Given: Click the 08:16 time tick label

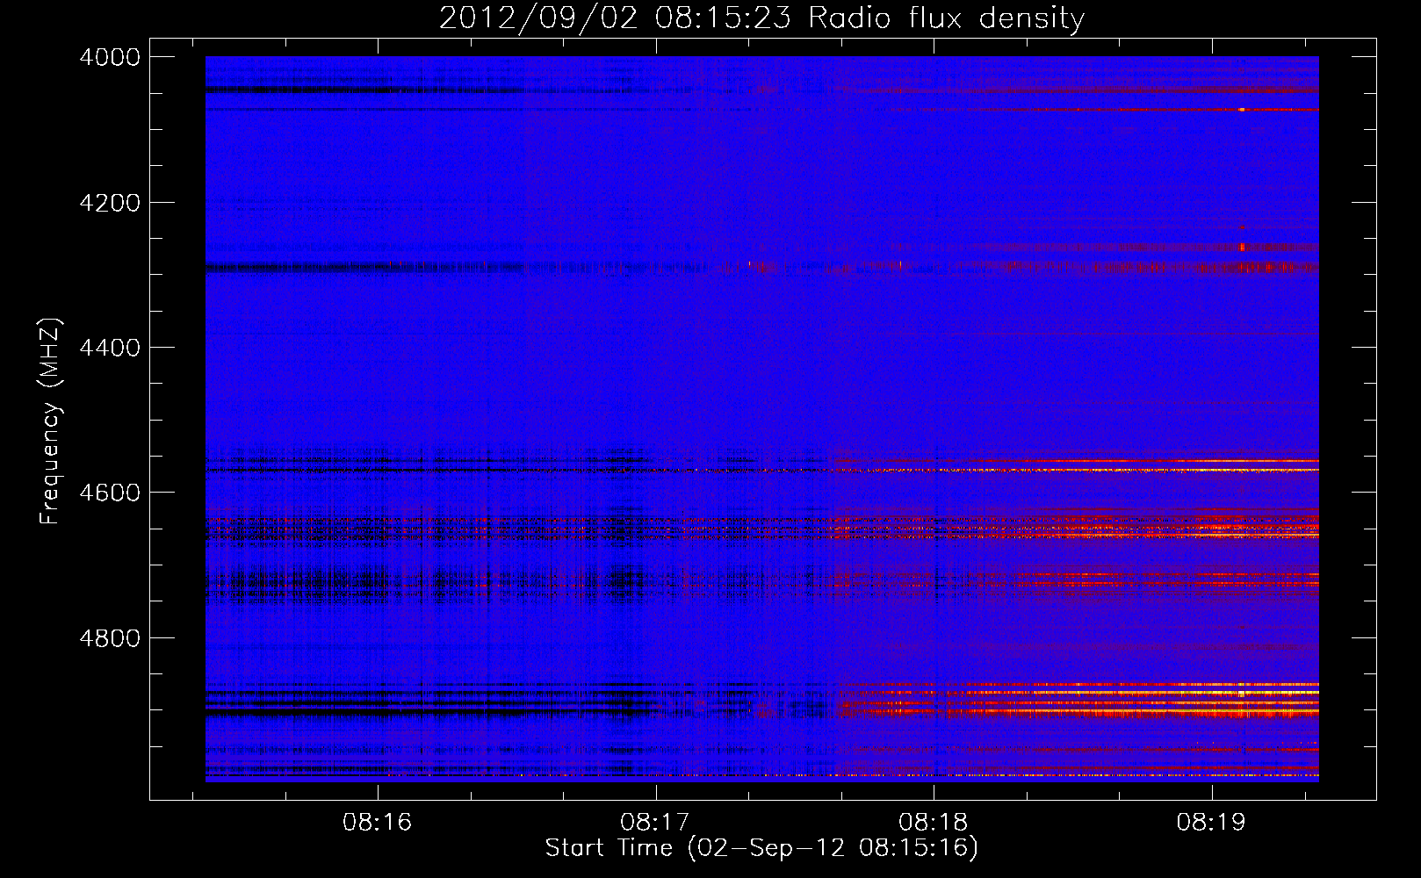Looking at the screenshot, I should [x=377, y=823].
